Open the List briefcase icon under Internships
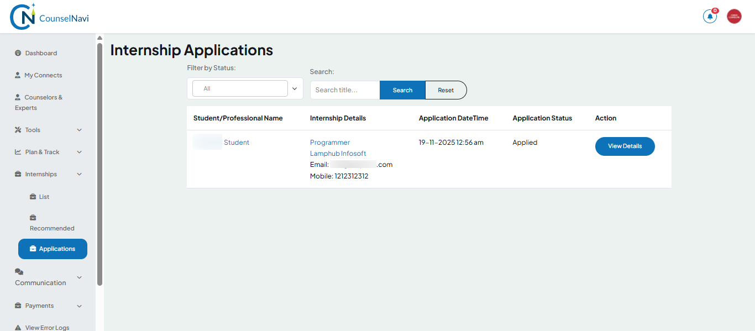The height and width of the screenshot is (331, 755). 33,196
